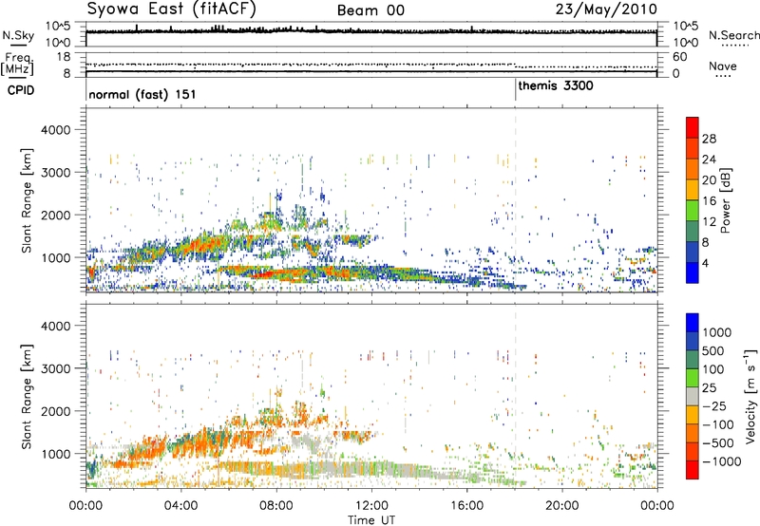This screenshot has height=526, width=760.
Task: Click the plot title 'Syowa East (fitACF)'
Action: point(171,9)
